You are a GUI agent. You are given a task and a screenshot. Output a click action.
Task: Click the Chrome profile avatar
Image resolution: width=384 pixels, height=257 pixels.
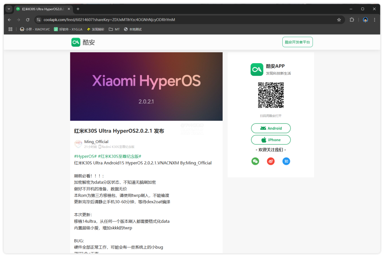coord(366,20)
